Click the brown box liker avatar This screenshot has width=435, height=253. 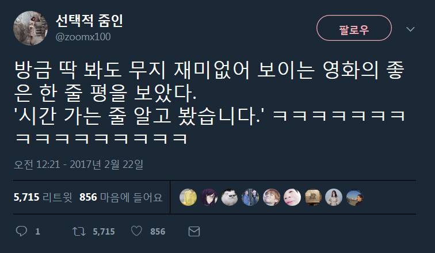pos(312,197)
